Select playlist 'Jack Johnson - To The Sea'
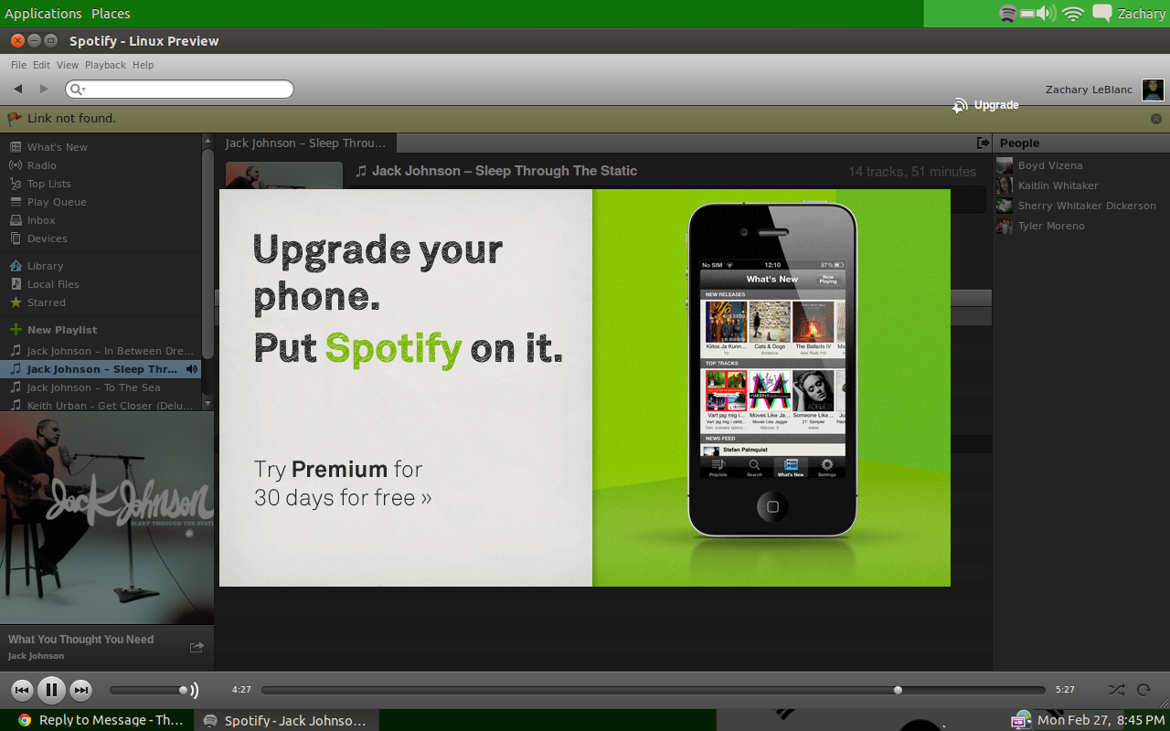The image size is (1170, 731). point(101,387)
